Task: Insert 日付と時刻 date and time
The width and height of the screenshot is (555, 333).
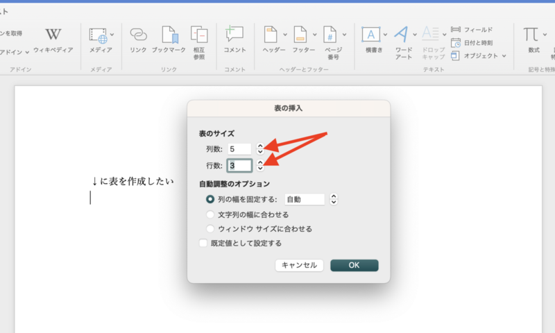Action: point(472,43)
